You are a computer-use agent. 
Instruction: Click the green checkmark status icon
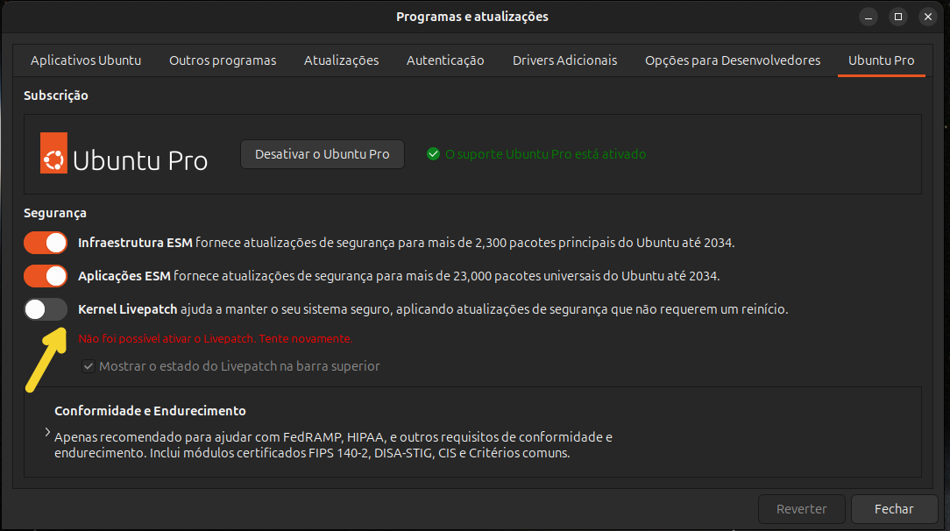coord(433,154)
